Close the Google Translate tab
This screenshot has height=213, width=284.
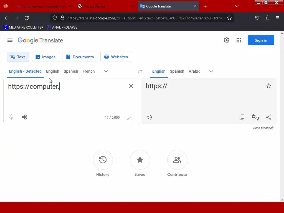pos(194,6)
